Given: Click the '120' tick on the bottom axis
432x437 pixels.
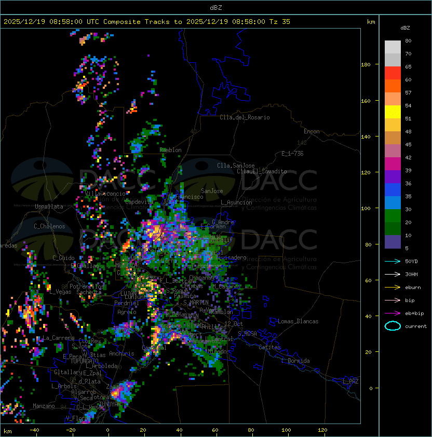Looking at the screenshot, I should 322,430.
